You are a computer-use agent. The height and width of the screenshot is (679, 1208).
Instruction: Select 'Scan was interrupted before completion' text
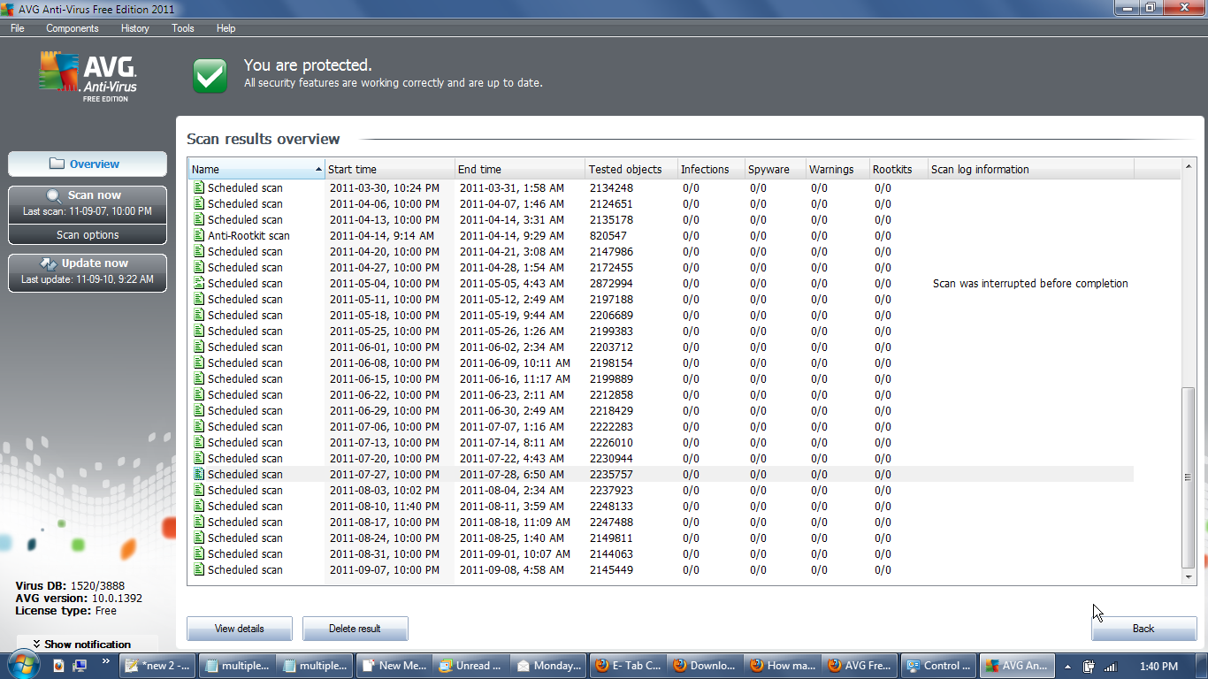click(1030, 284)
